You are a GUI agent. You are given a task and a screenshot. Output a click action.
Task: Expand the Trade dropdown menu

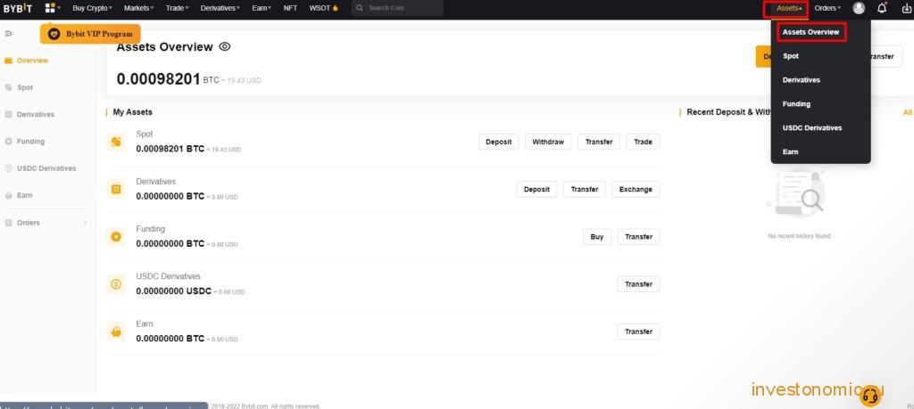click(178, 8)
